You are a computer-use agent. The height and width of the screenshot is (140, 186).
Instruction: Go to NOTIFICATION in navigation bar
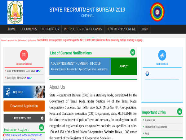coord(50,29)
